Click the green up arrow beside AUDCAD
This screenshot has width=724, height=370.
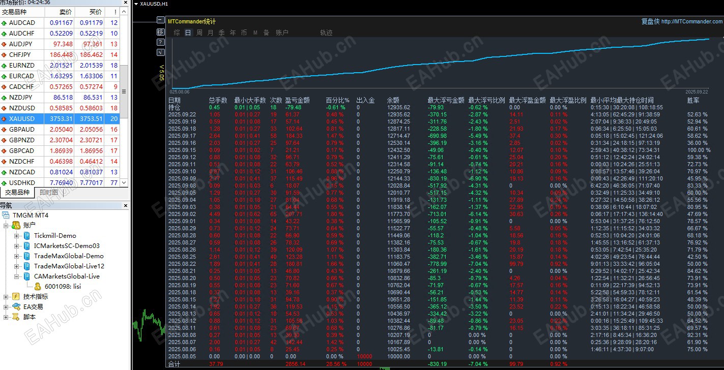click(4, 23)
